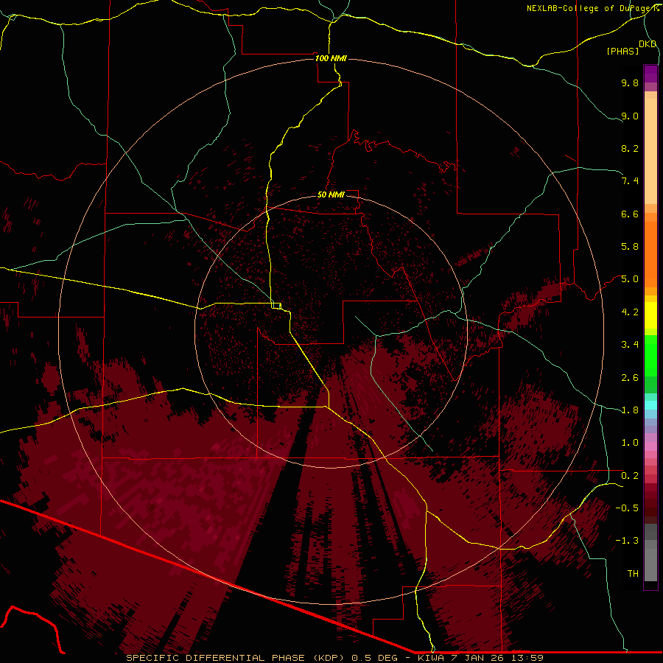Screen dimensions: 663x663
Task: Pick the pale peach legend segment
Action: (x=650, y=152)
